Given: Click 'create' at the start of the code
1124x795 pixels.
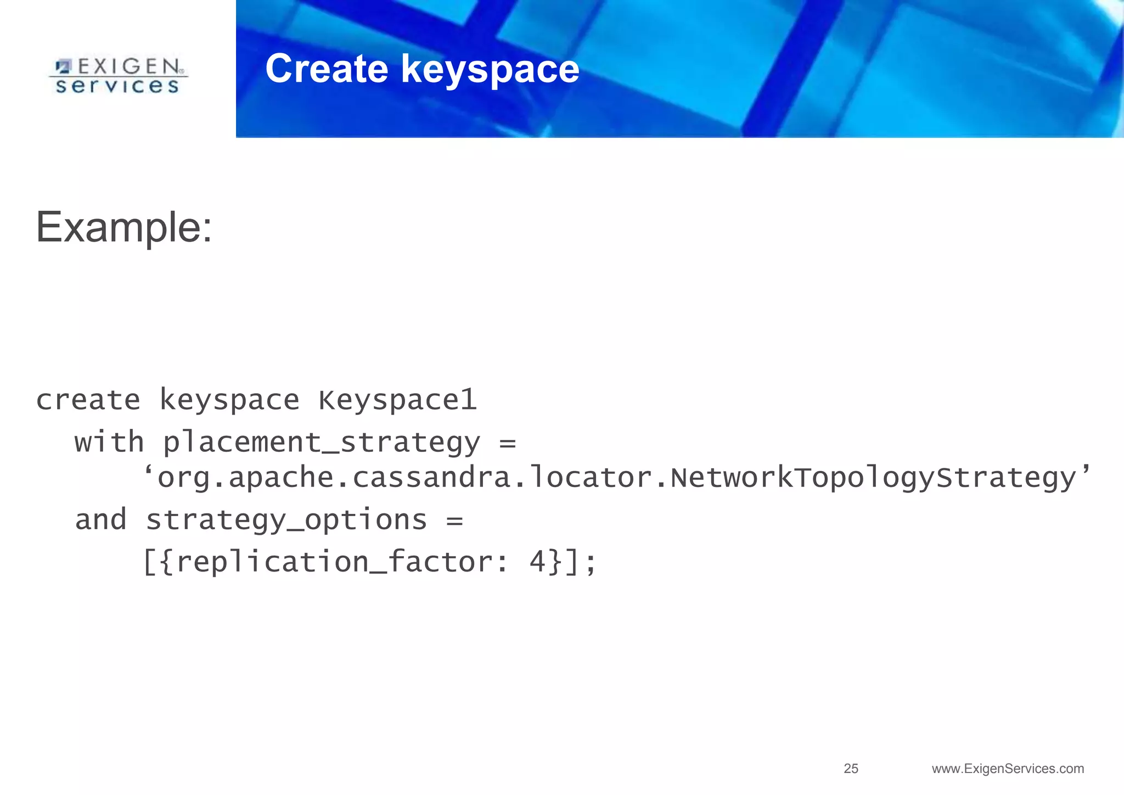Looking at the screenshot, I should coord(88,400).
